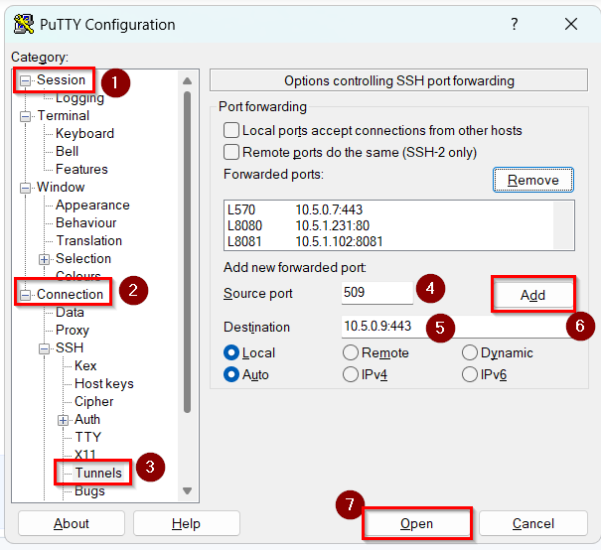Open the Bugs category
The image size is (601, 550).
(89, 491)
